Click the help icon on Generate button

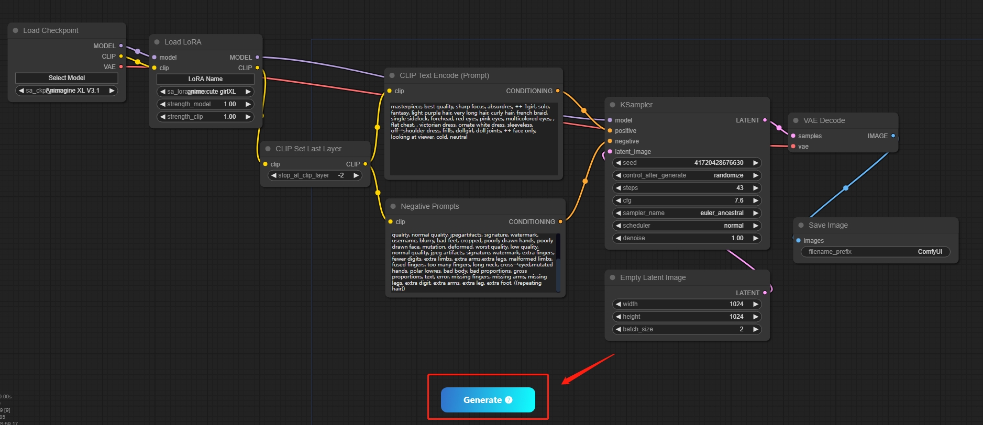509,400
